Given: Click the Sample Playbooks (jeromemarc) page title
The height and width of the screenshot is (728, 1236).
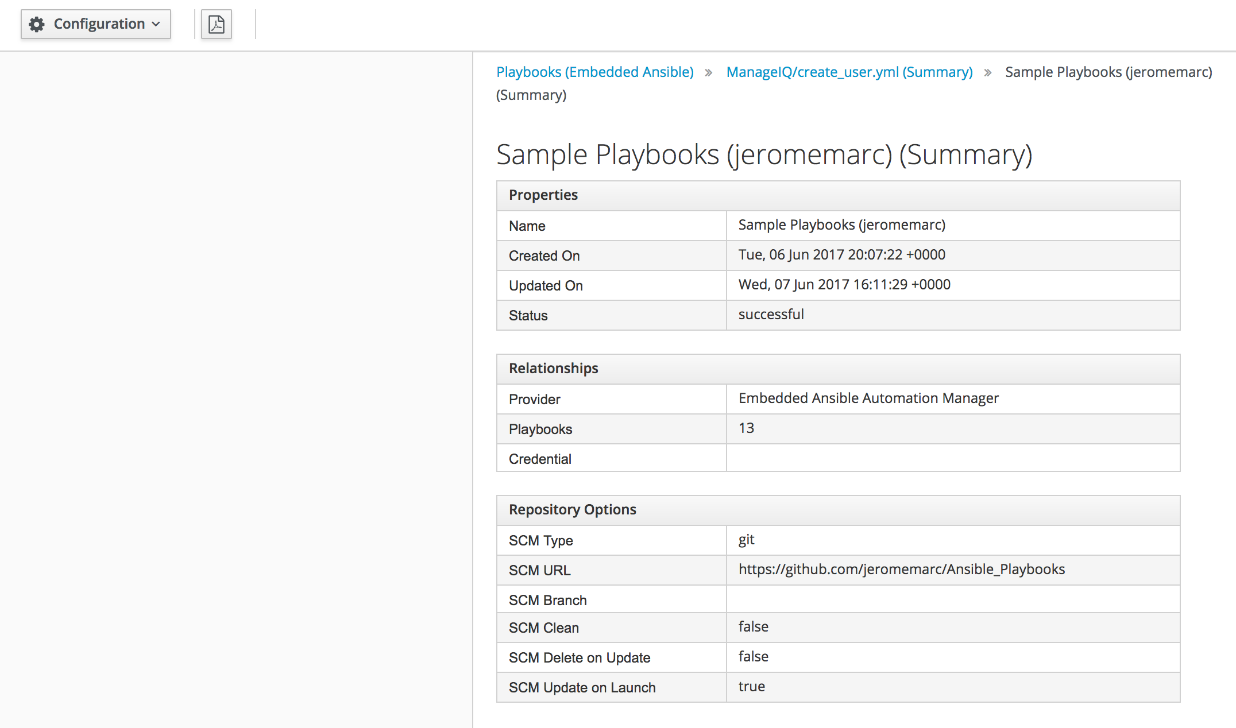Looking at the screenshot, I should pyautogui.click(x=764, y=155).
